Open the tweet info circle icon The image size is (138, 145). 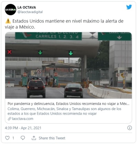tap(130, 128)
